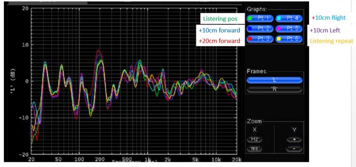
Task: Click the 'Listening repeat' yellow annotation
Action: pyautogui.click(x=332, y=41)
